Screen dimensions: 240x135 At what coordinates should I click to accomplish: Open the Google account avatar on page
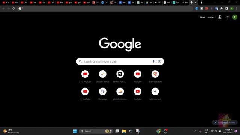click(235, 17)
